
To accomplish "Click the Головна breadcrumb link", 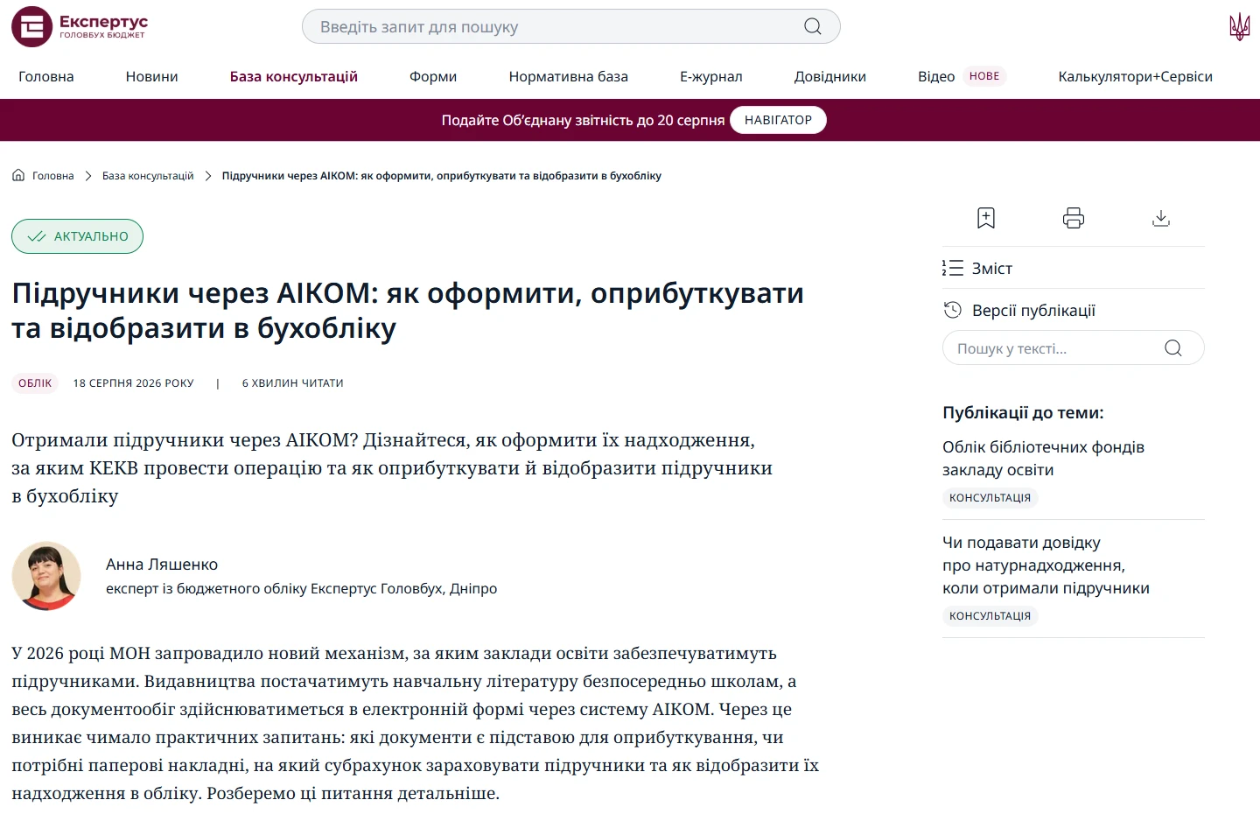I will tap(53, 176).
